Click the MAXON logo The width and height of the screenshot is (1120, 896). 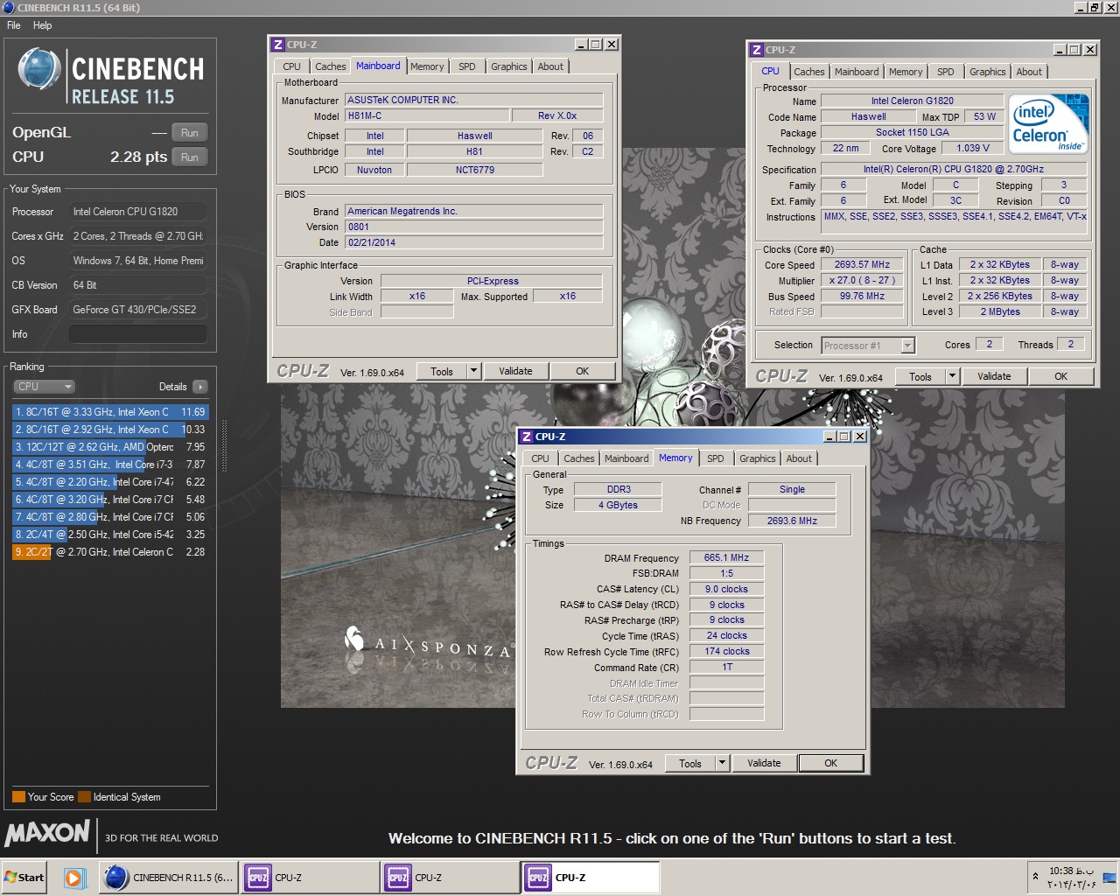pyautogui.click(x=47, y=833)
